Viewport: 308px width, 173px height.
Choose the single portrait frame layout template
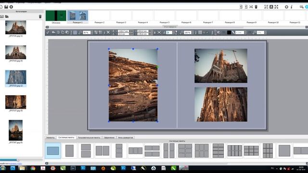pos(69,150)
